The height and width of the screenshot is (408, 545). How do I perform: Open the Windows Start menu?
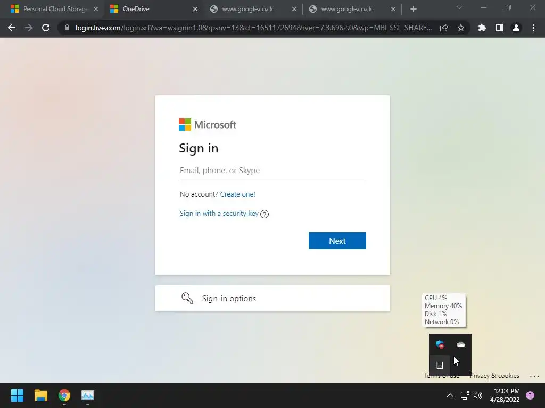click(17, 395)
